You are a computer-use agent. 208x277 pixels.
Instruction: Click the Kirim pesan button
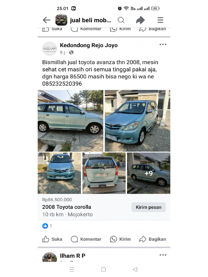[149, 207]
